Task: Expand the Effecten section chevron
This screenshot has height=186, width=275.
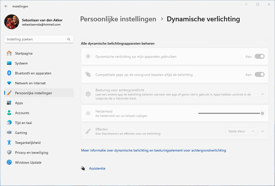Action: pos(263,131)
